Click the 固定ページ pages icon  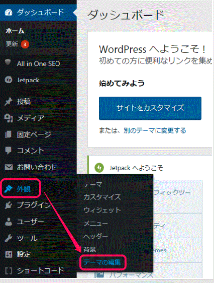point(8,134)
